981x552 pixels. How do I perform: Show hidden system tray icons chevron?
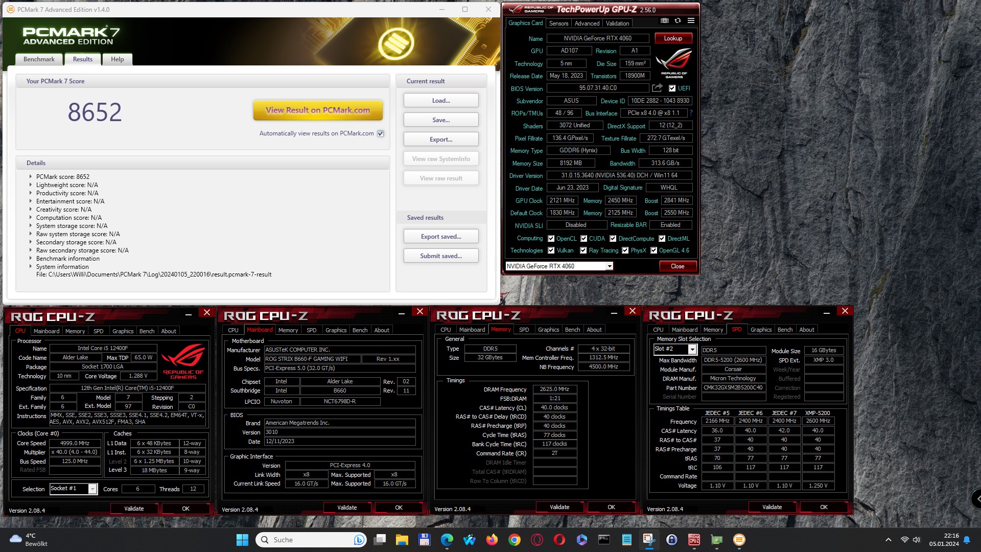point(889,540)
